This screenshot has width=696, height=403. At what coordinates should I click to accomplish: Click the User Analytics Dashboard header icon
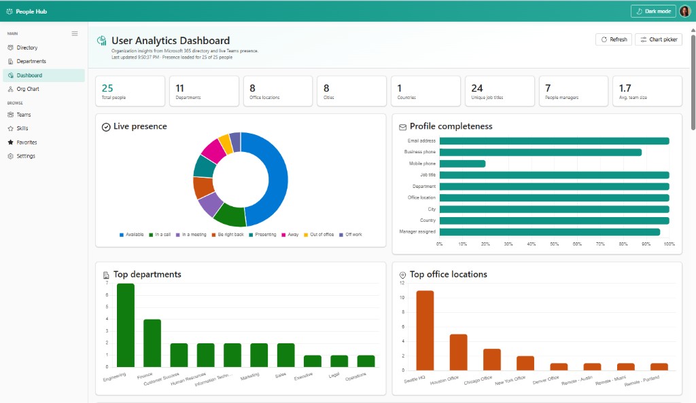coord(102,41)
